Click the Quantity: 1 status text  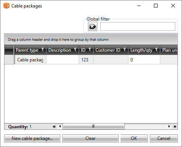click(20, 127)
